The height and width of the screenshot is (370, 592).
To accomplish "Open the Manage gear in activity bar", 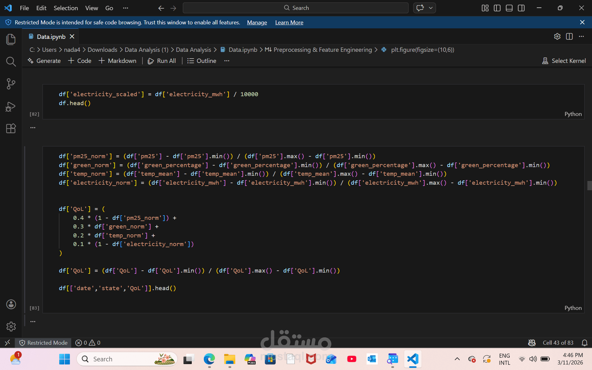I will pos(11,326).
